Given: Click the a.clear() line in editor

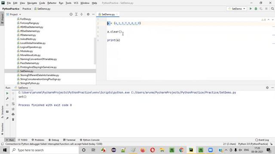Looking at the screenshot, I should (114, 32).
